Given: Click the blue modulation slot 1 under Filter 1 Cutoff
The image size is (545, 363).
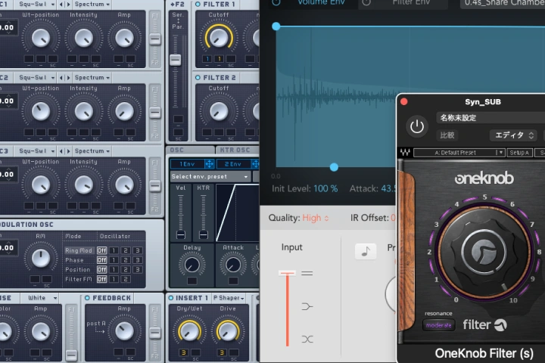Looking at the screenshot, I should point(207,59).
